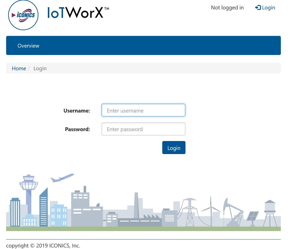This screenshot has width=290, height=249.
Task: Click the sign-in arrow icon in header
Action: [x=258, y=8]
